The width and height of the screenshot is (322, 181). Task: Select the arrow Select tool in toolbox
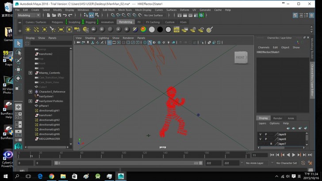(18, 43)
